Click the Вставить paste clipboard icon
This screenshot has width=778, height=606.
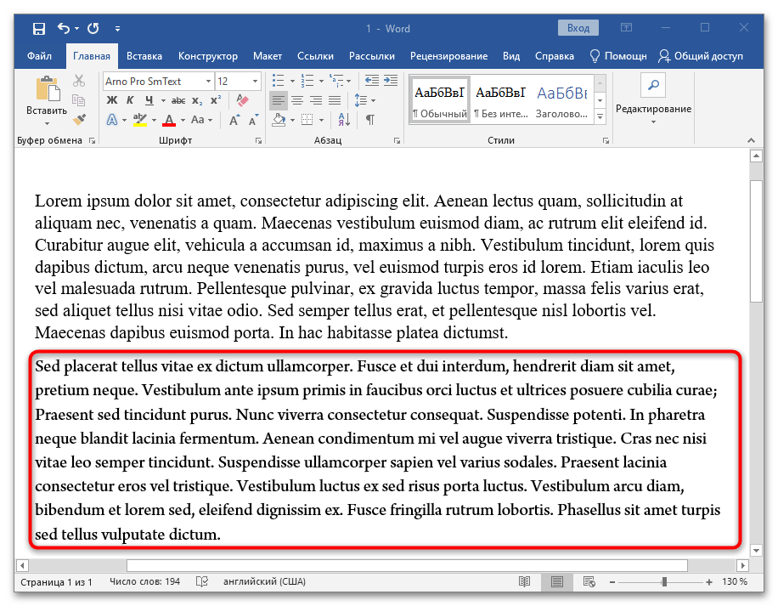pyautogui.click(x=48, y=89)
